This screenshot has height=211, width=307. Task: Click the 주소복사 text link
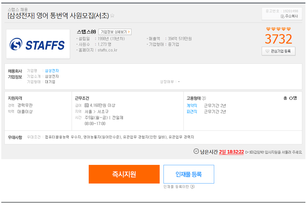click(291, 16)
